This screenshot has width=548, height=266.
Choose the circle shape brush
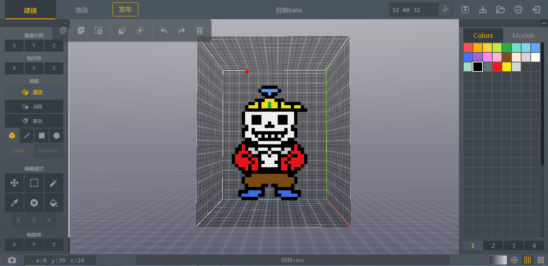[x=57, y=136]
